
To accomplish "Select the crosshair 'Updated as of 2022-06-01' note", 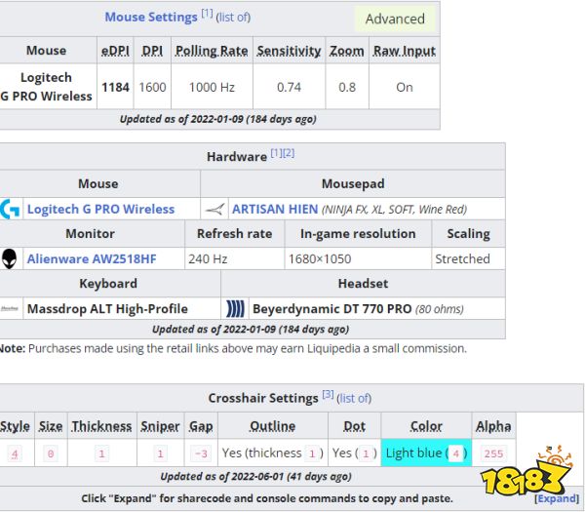I will [255, 477].
